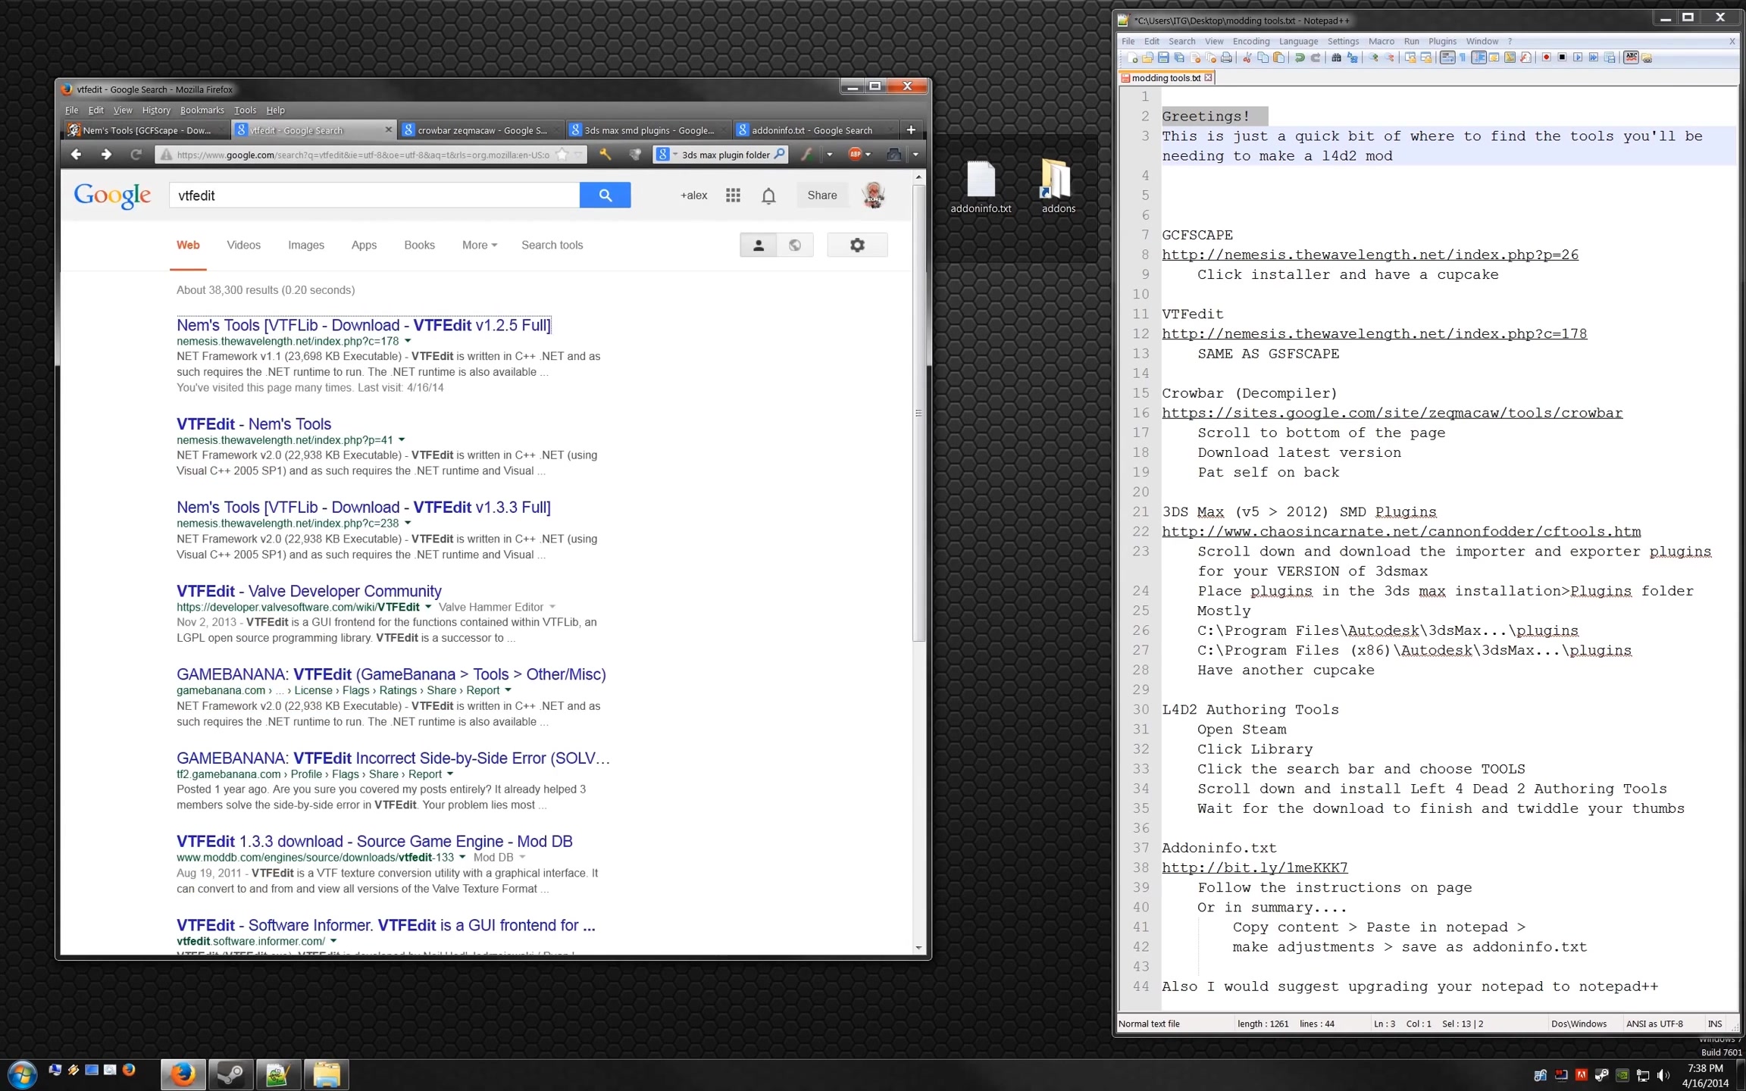Switch to personal results person toggle
The image size is (1746, 1091).
point(758,245)
